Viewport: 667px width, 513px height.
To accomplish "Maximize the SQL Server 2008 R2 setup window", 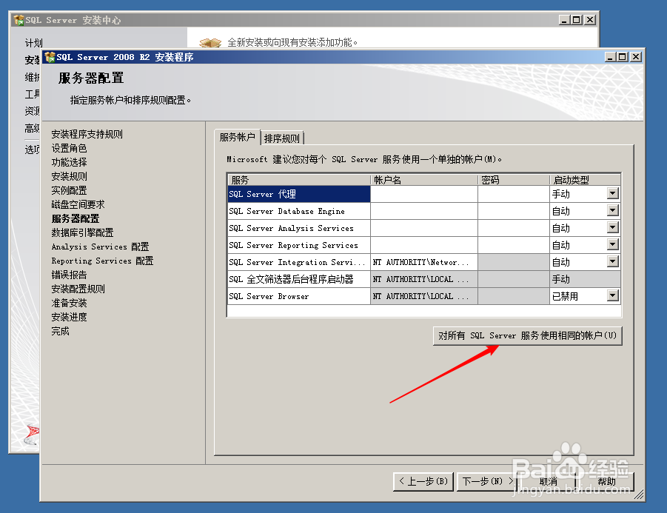I will (623, 56).
